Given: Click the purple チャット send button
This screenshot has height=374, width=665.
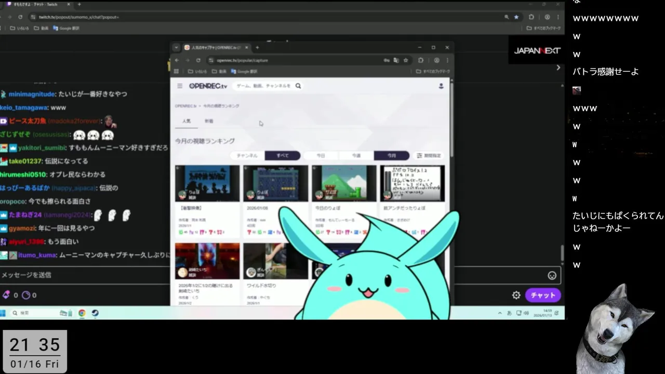Looking at the screenshot, I should pyautogui.click(x=543, y=295).
